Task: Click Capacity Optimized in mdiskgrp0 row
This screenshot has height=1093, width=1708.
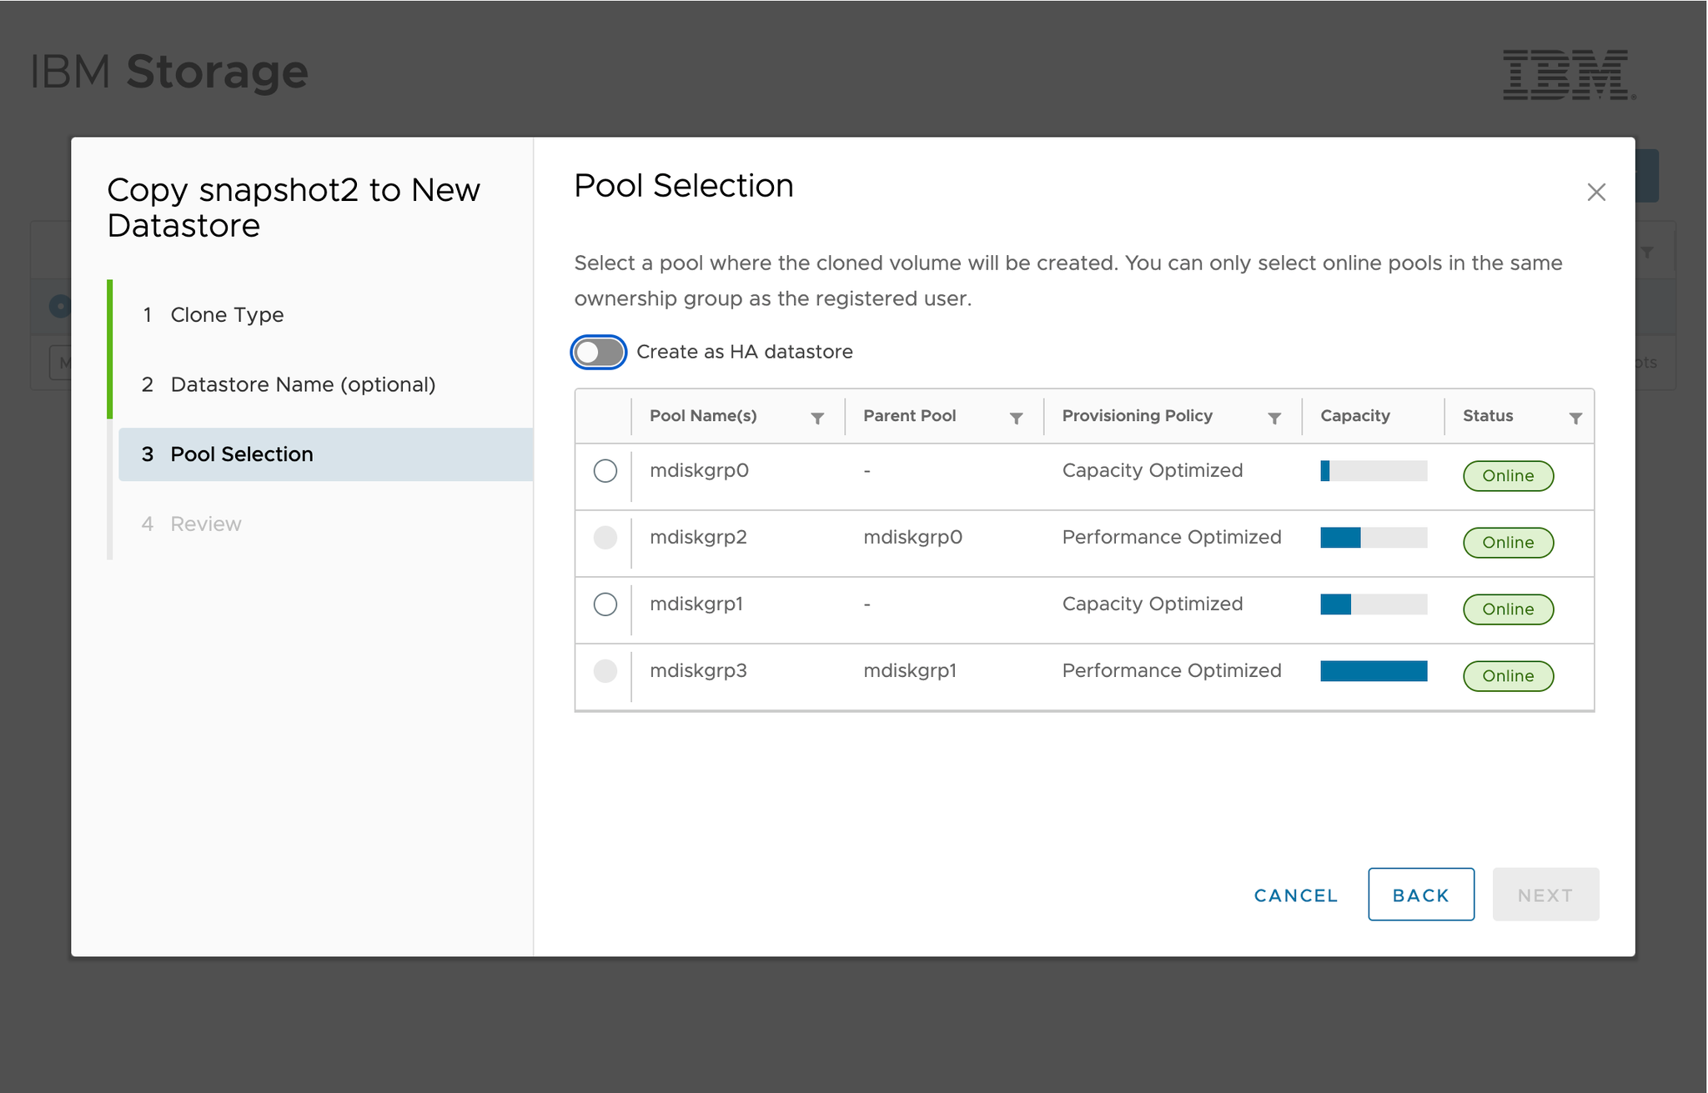Action: pyautogui.click(x=1153, y=471)
